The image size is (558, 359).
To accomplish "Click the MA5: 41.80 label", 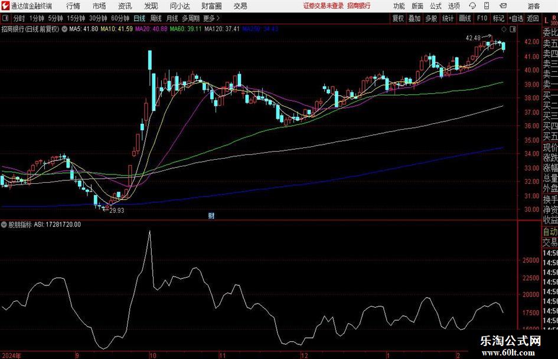I will click(x=83, y=29).
